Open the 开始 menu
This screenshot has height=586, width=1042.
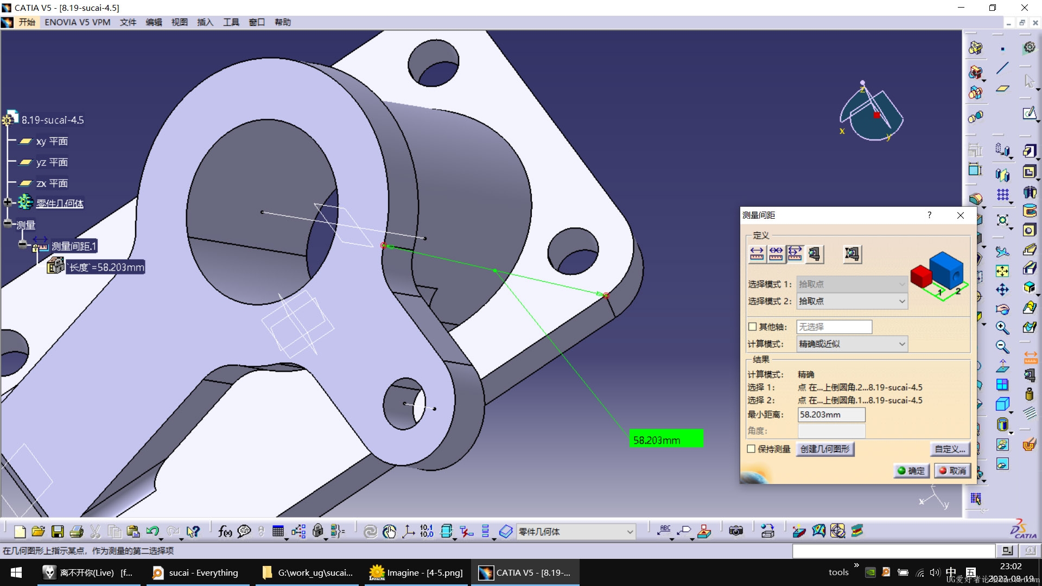pos(27,22)
